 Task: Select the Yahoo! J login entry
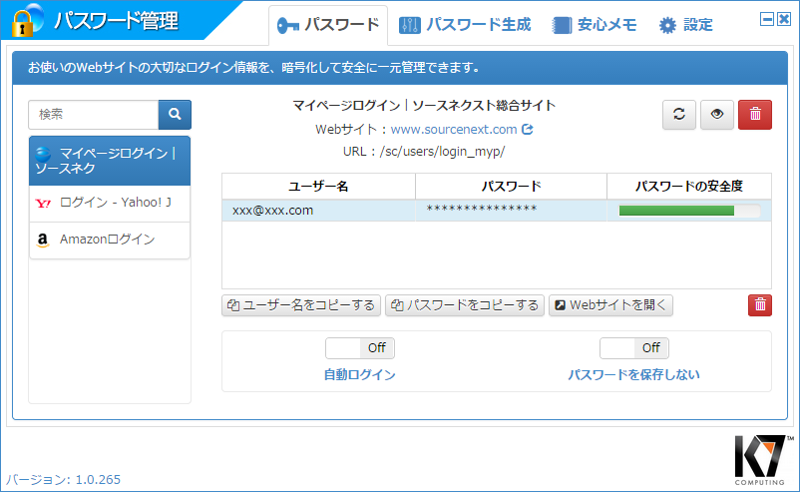(x=110, y=203)
